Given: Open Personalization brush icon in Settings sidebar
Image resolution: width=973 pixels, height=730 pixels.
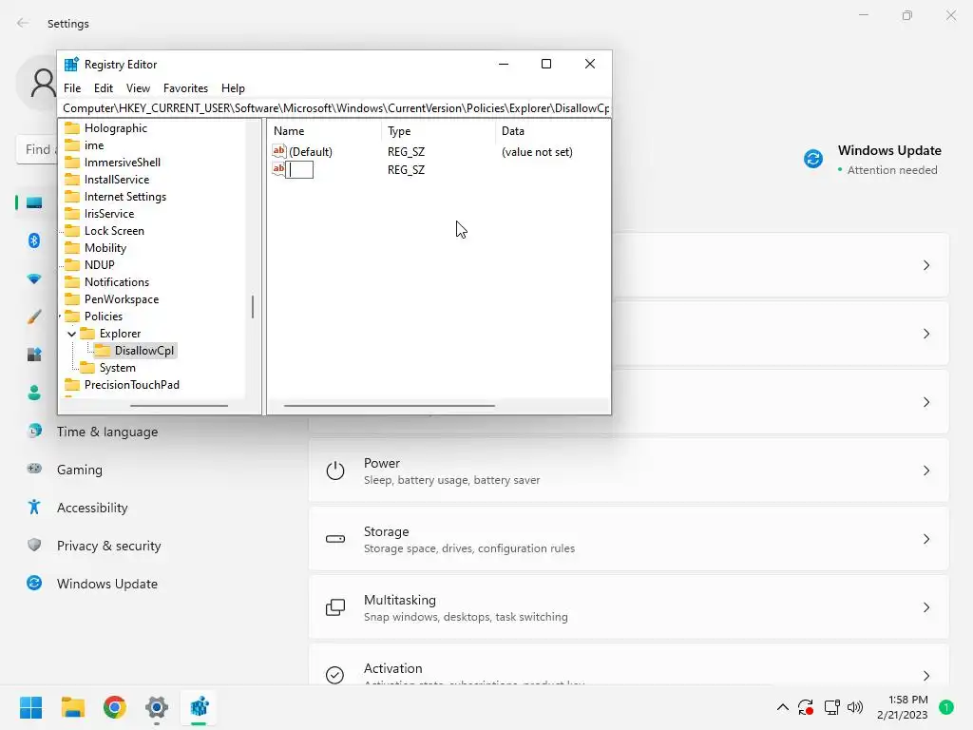Looking at the screenshot, I should click(34, 317).
